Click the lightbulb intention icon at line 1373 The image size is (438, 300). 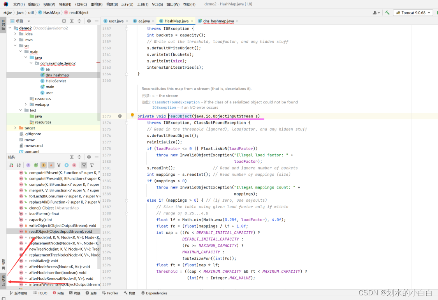(132, 115)
